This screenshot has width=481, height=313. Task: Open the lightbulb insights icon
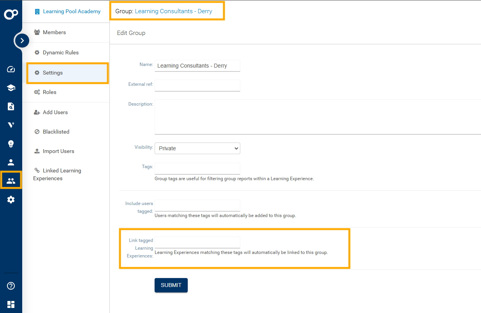click(11, 144)
